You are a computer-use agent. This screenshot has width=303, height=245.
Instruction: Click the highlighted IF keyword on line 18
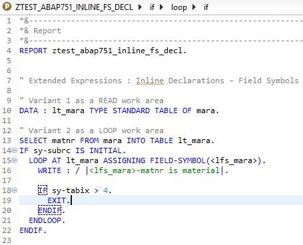(x=43, y=190)
